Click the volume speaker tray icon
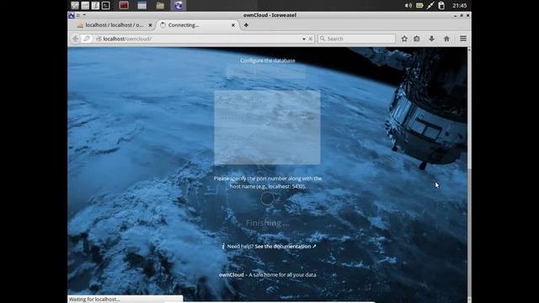This screenshot has width=539, height=303. tap(408, 6)
